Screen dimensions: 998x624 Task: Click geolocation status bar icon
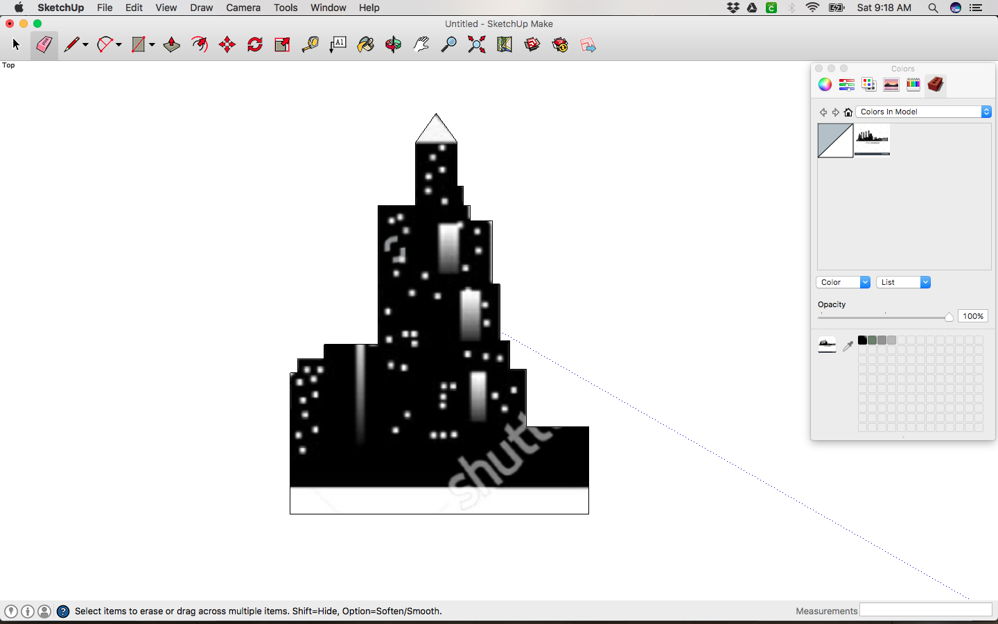pyautogui.click(x=11, y=611)
